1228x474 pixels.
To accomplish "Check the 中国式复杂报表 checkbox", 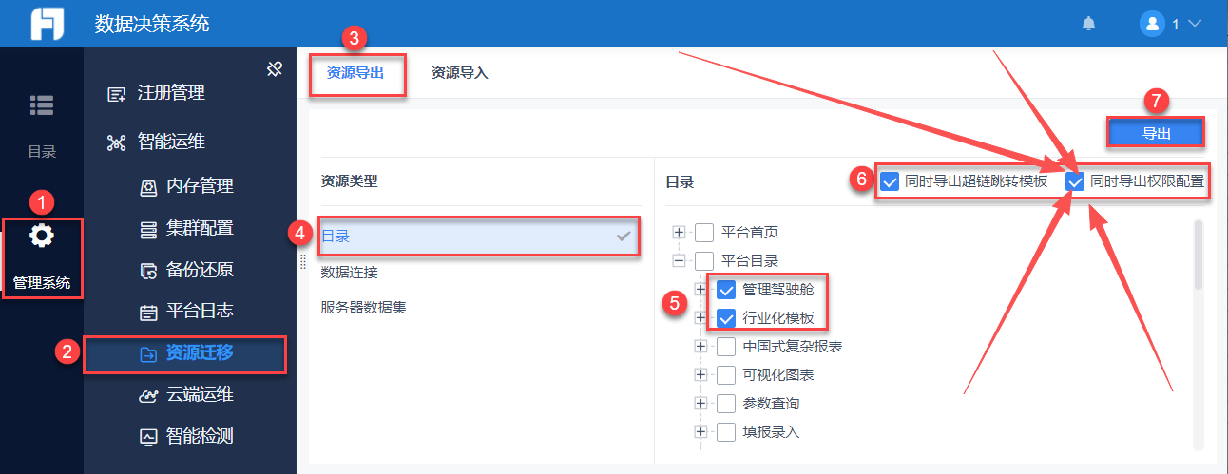I will click(x=726, y=347).
